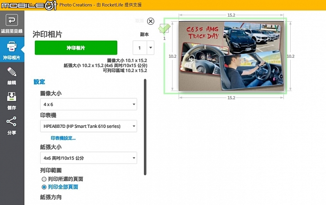This screenshot has width=326, height=205.
Task: Click the copies value field showing 1
Action: (140, 48)
